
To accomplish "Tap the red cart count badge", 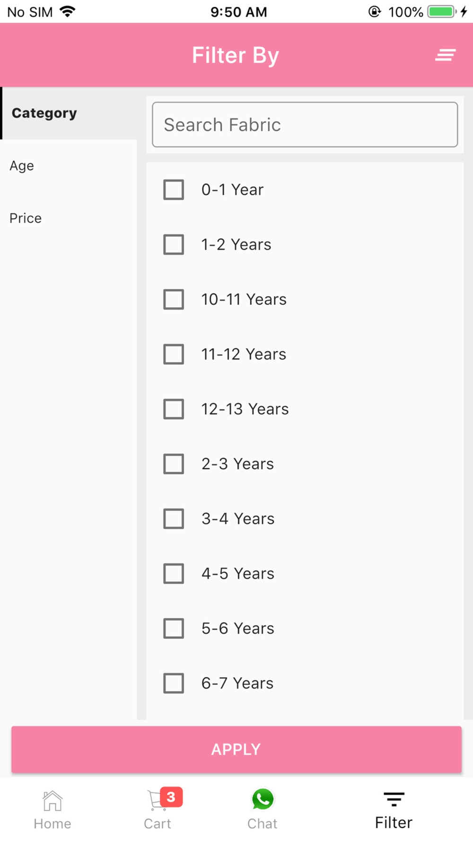I will pos(171,797).
